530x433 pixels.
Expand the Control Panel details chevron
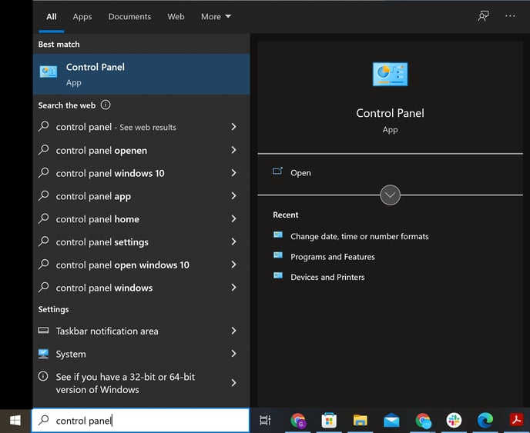(390, 195)
